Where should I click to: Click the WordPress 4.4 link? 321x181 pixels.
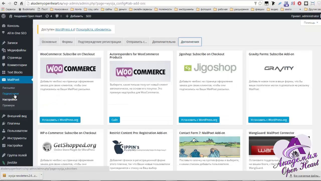coord(65,29)
